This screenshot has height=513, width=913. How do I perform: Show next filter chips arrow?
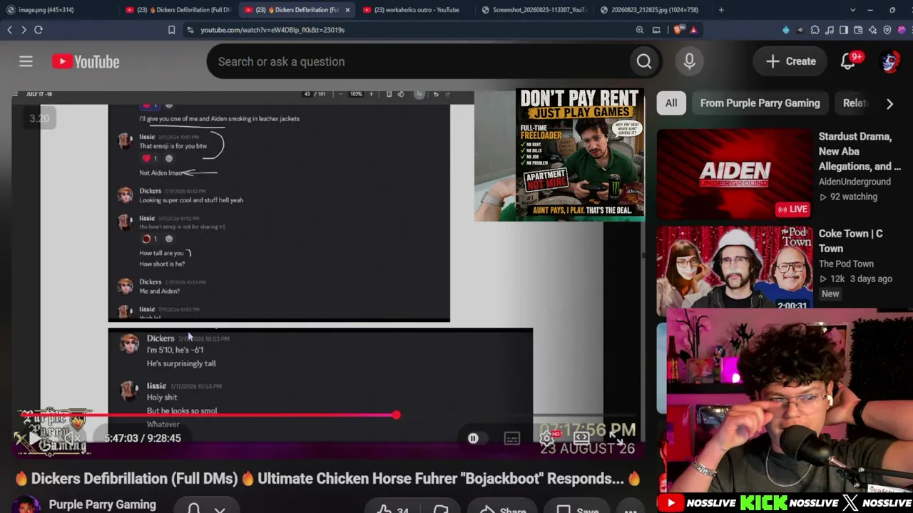click(889, 103)
